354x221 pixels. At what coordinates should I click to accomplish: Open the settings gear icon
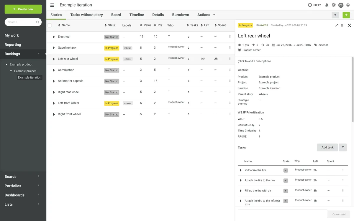point(334,5)
